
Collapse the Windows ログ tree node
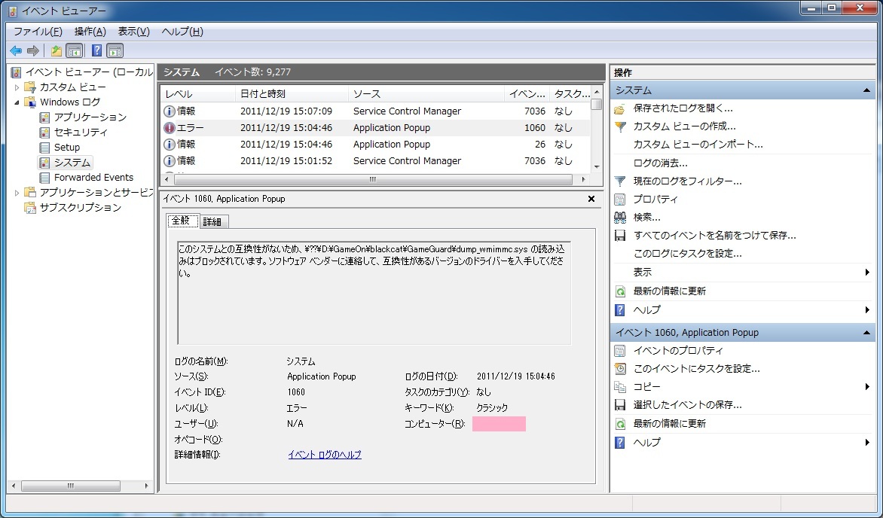[x=17, y=102]
